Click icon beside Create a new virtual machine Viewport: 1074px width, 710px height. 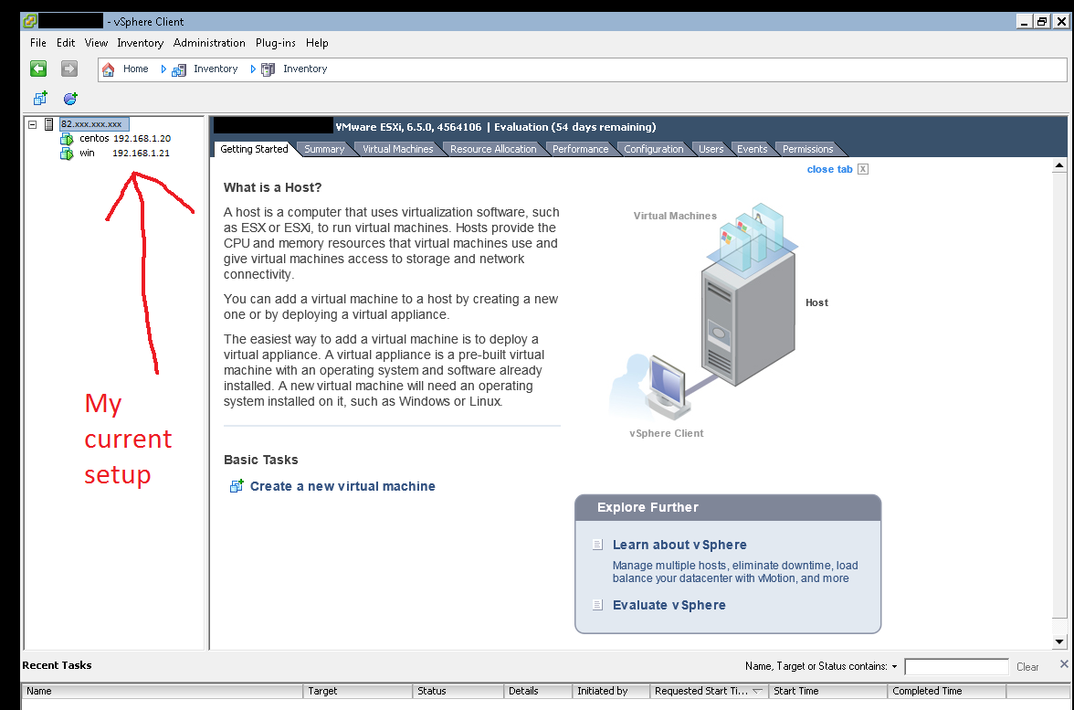pos(237,486)
